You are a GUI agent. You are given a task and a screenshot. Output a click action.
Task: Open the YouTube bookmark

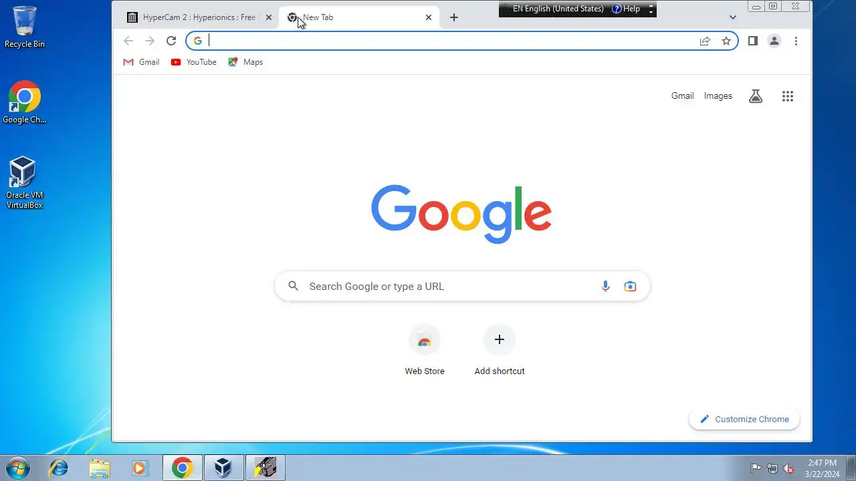194,62
